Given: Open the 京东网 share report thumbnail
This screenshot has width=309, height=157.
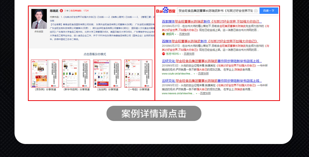Looking at the screenshot, I should point(39,73).
